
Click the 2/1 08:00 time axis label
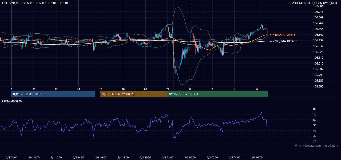coord(11,157)
